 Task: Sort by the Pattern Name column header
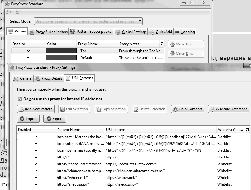click(x=80, y=129)
